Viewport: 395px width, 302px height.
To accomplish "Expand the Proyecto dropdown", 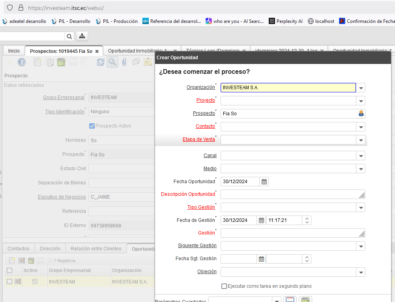I will [x=361, y=101].
